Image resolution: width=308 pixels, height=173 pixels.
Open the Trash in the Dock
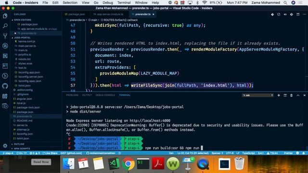[x=239, y=163]
